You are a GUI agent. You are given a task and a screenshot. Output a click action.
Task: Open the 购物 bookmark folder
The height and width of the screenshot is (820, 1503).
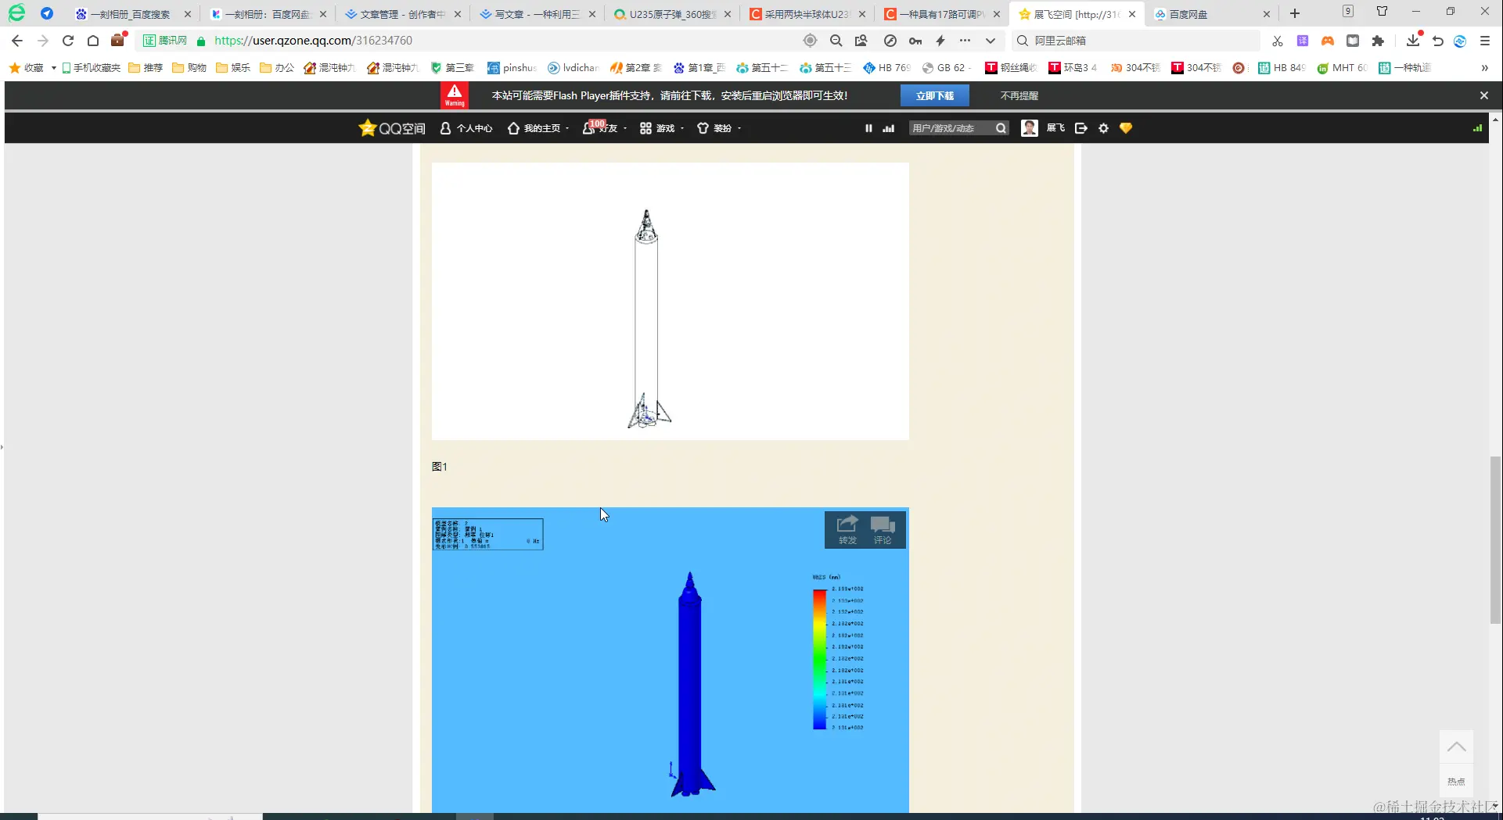pyautogui.click(x=189, y=68)
